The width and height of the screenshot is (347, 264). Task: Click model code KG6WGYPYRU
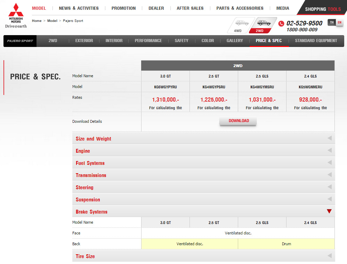tap(166, 87)
